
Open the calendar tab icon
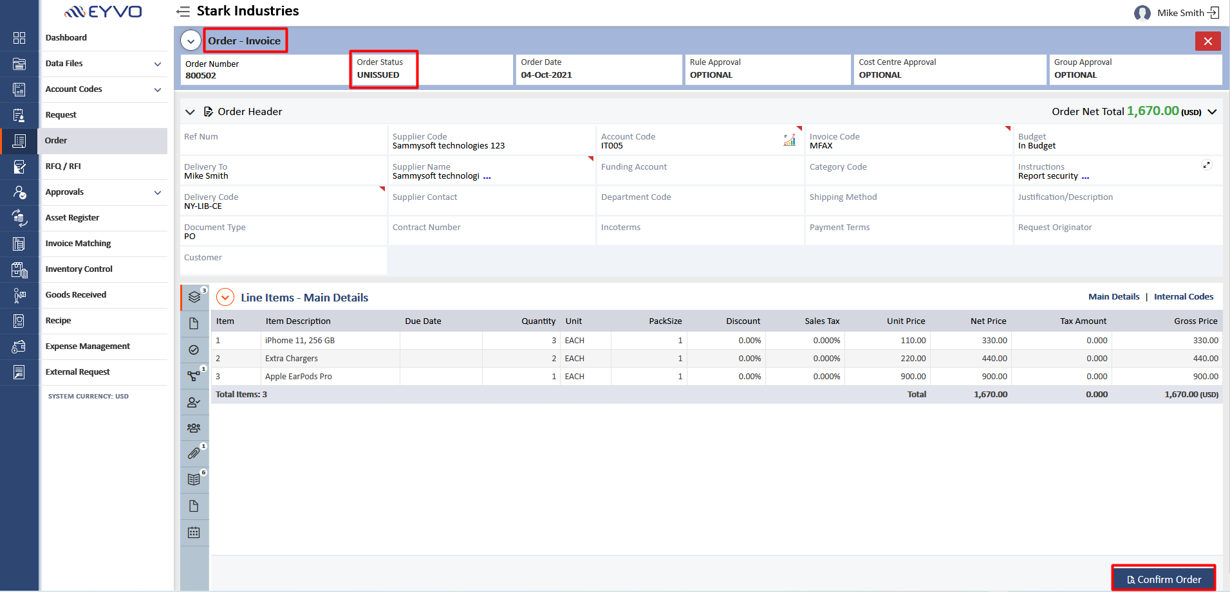point(194,532)
